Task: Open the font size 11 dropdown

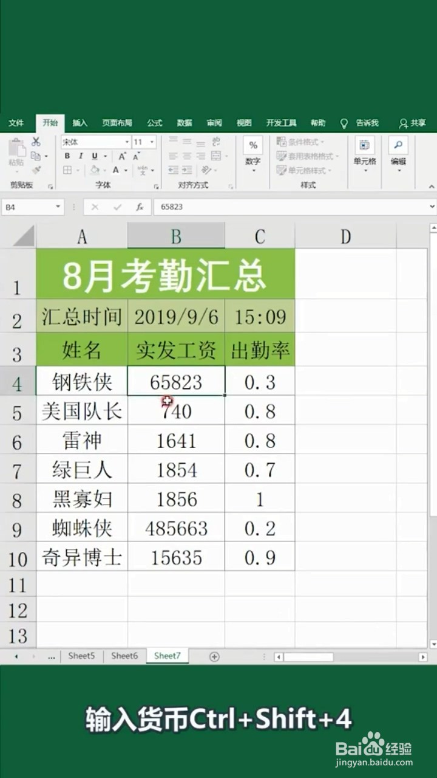Action: coord(152,142)
